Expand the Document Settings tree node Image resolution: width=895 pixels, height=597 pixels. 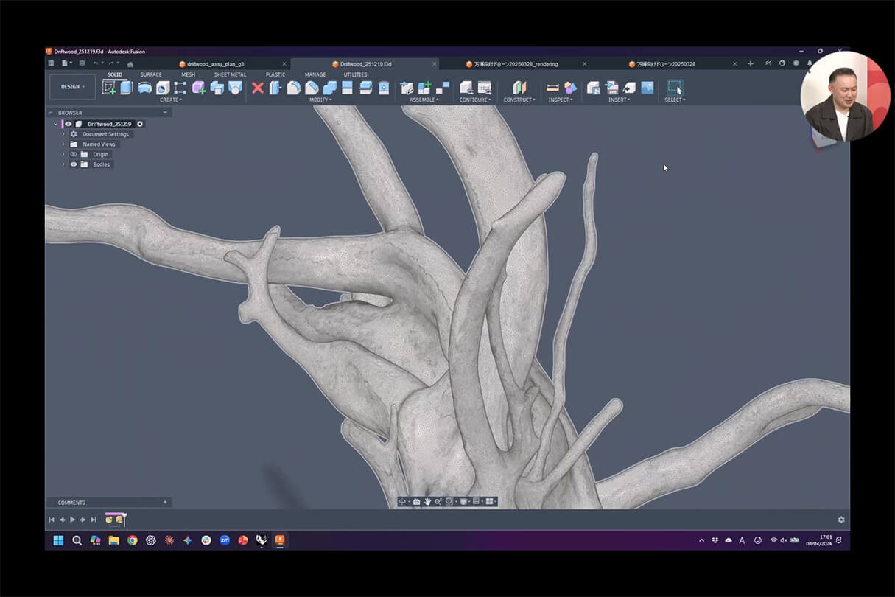63,134
